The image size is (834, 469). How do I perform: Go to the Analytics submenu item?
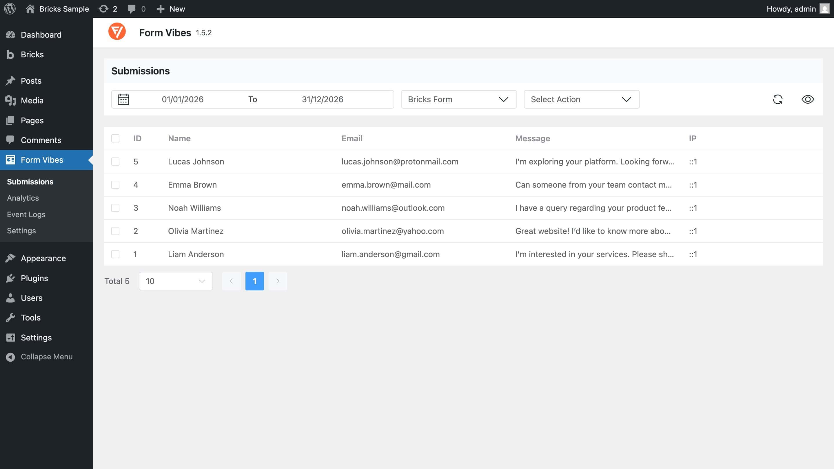23,198
